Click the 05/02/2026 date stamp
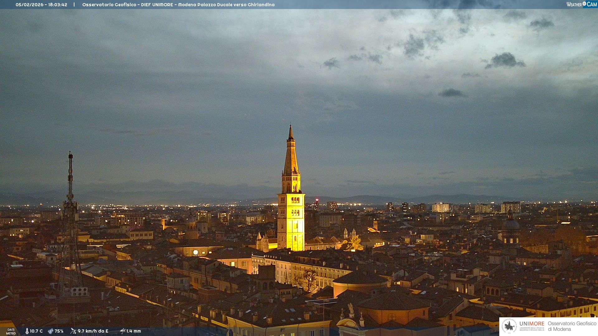Viewport: 598px width, 336px height. point(30,5)
